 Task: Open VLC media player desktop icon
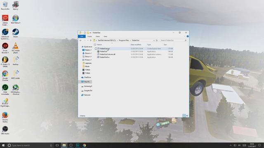point(16,48)
